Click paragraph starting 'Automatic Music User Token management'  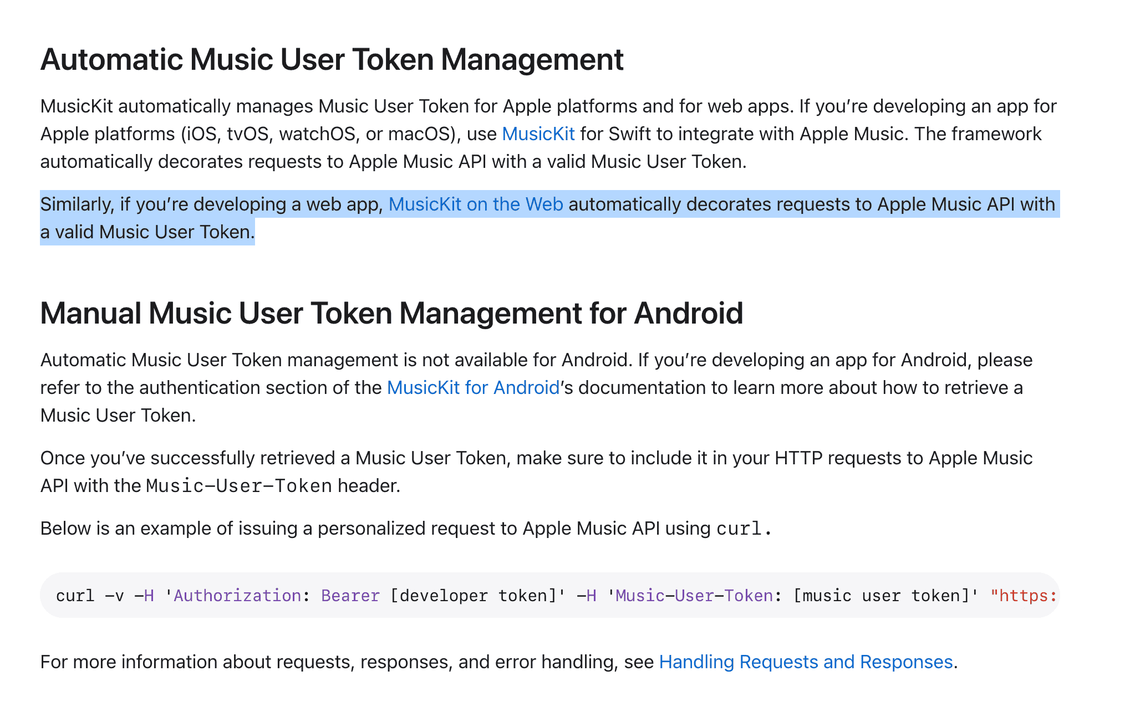pyautogui.click(x=333, y=360)
